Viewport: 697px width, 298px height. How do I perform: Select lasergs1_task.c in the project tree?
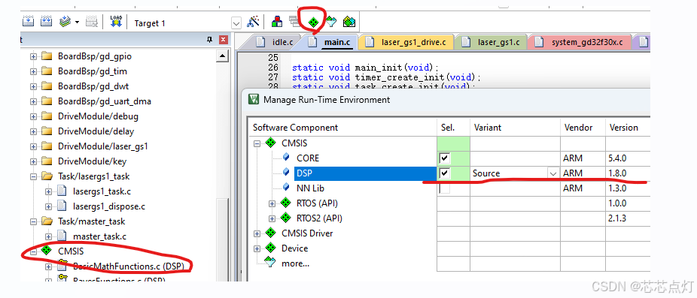click(102, 191)
